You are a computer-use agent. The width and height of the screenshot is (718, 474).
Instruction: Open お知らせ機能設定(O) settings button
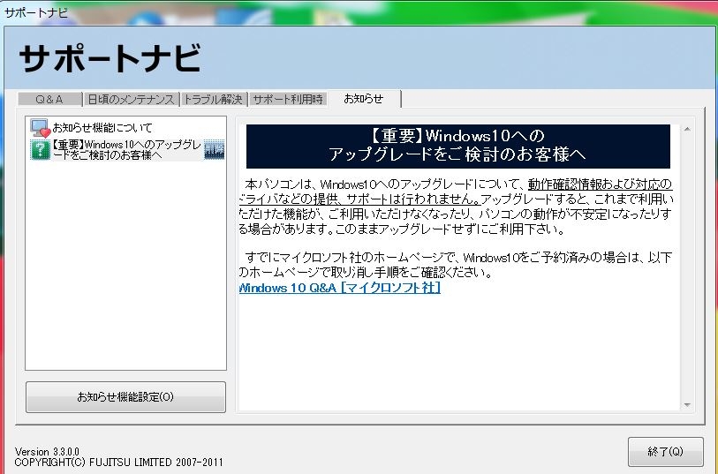tap(125, 396)
